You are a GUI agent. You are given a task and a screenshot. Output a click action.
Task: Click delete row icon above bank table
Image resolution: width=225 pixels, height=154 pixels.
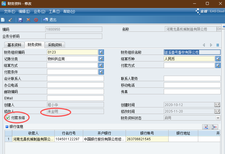point(214,127)
